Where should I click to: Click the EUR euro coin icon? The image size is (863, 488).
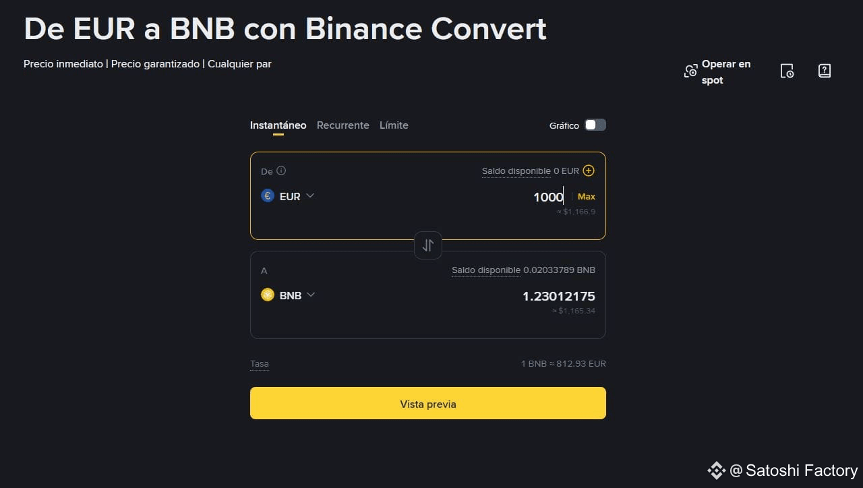point(268,196)
